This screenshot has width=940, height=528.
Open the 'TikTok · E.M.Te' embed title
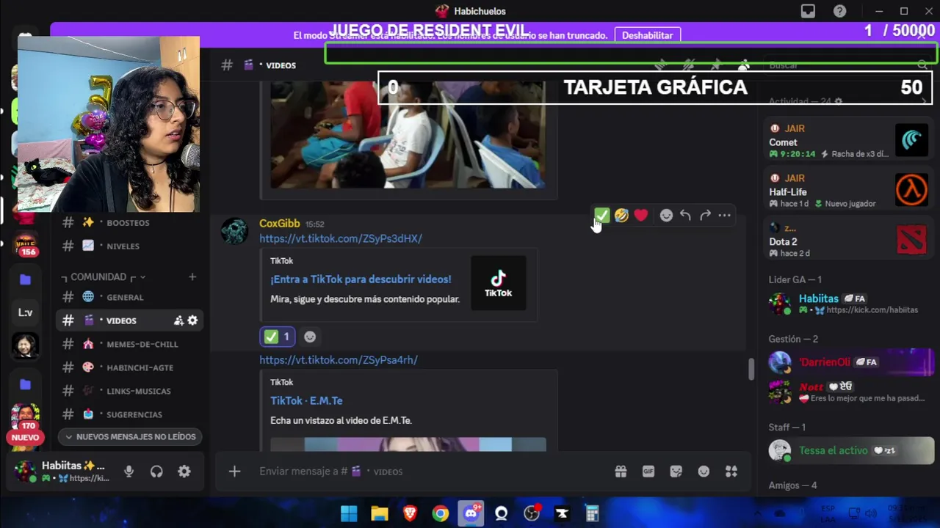(306, 400)
